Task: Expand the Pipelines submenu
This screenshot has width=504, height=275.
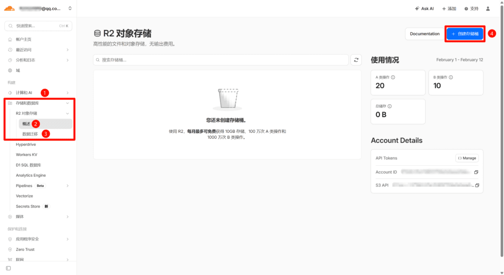Action: (67, 185)
